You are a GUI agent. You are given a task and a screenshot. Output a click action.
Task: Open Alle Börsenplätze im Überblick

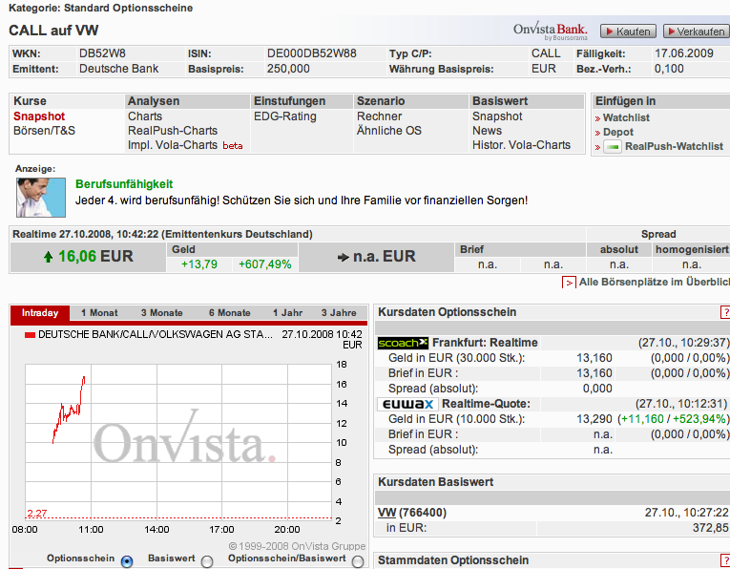pyautogui.click(x=654, y=283)
